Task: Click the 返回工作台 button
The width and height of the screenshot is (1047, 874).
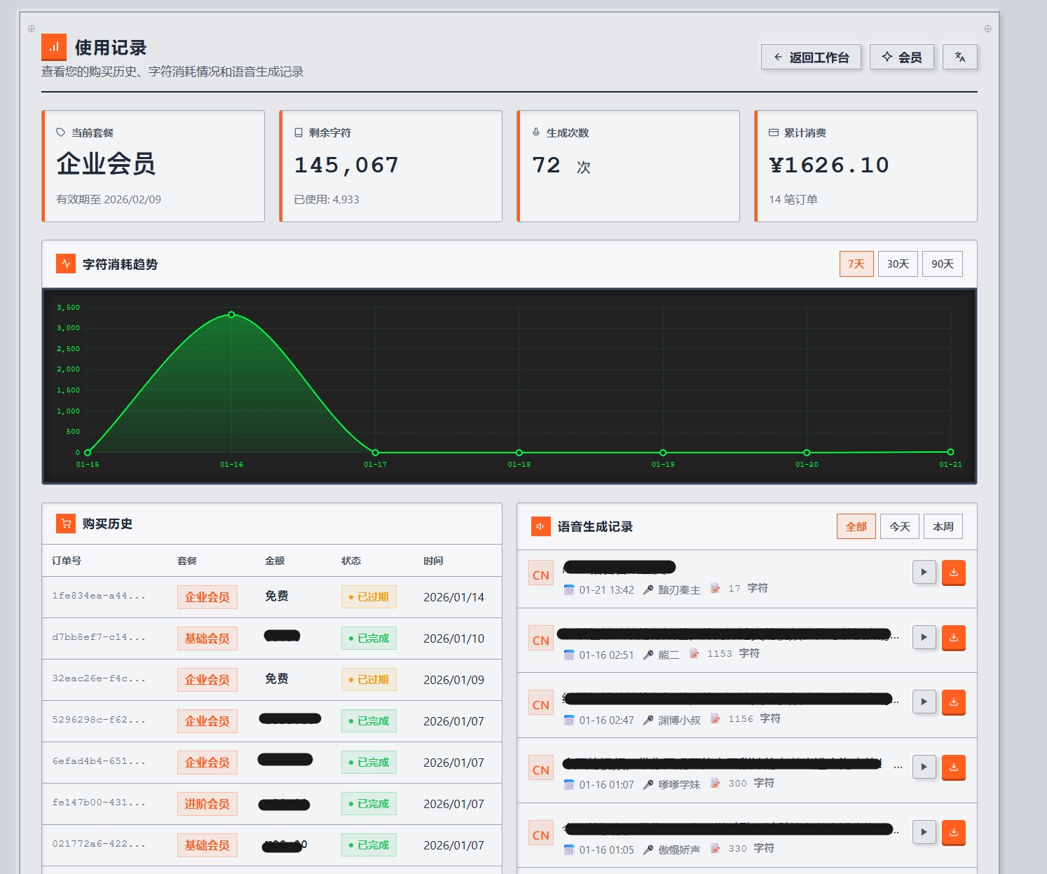Action: coord(811,57)
